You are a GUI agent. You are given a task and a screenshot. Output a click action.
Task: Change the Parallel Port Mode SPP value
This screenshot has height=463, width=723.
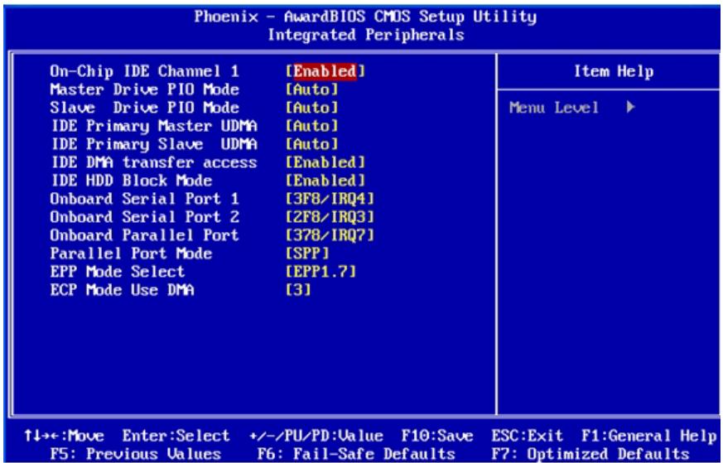(x=307, y=253)
